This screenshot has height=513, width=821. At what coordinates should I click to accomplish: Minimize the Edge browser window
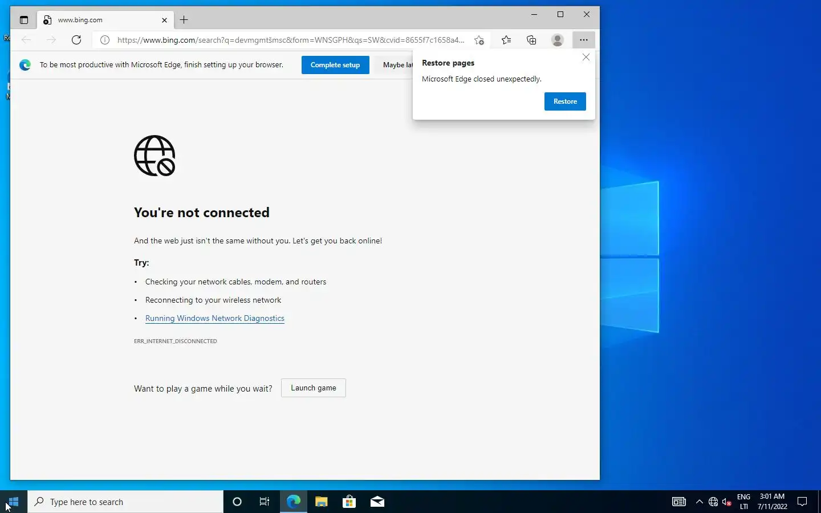pos(534,14)
